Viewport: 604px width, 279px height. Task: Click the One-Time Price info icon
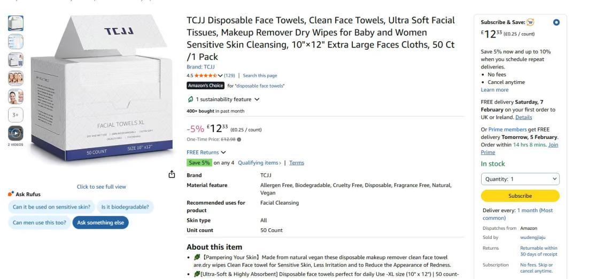pyautogui.click(x=239, y=139)
